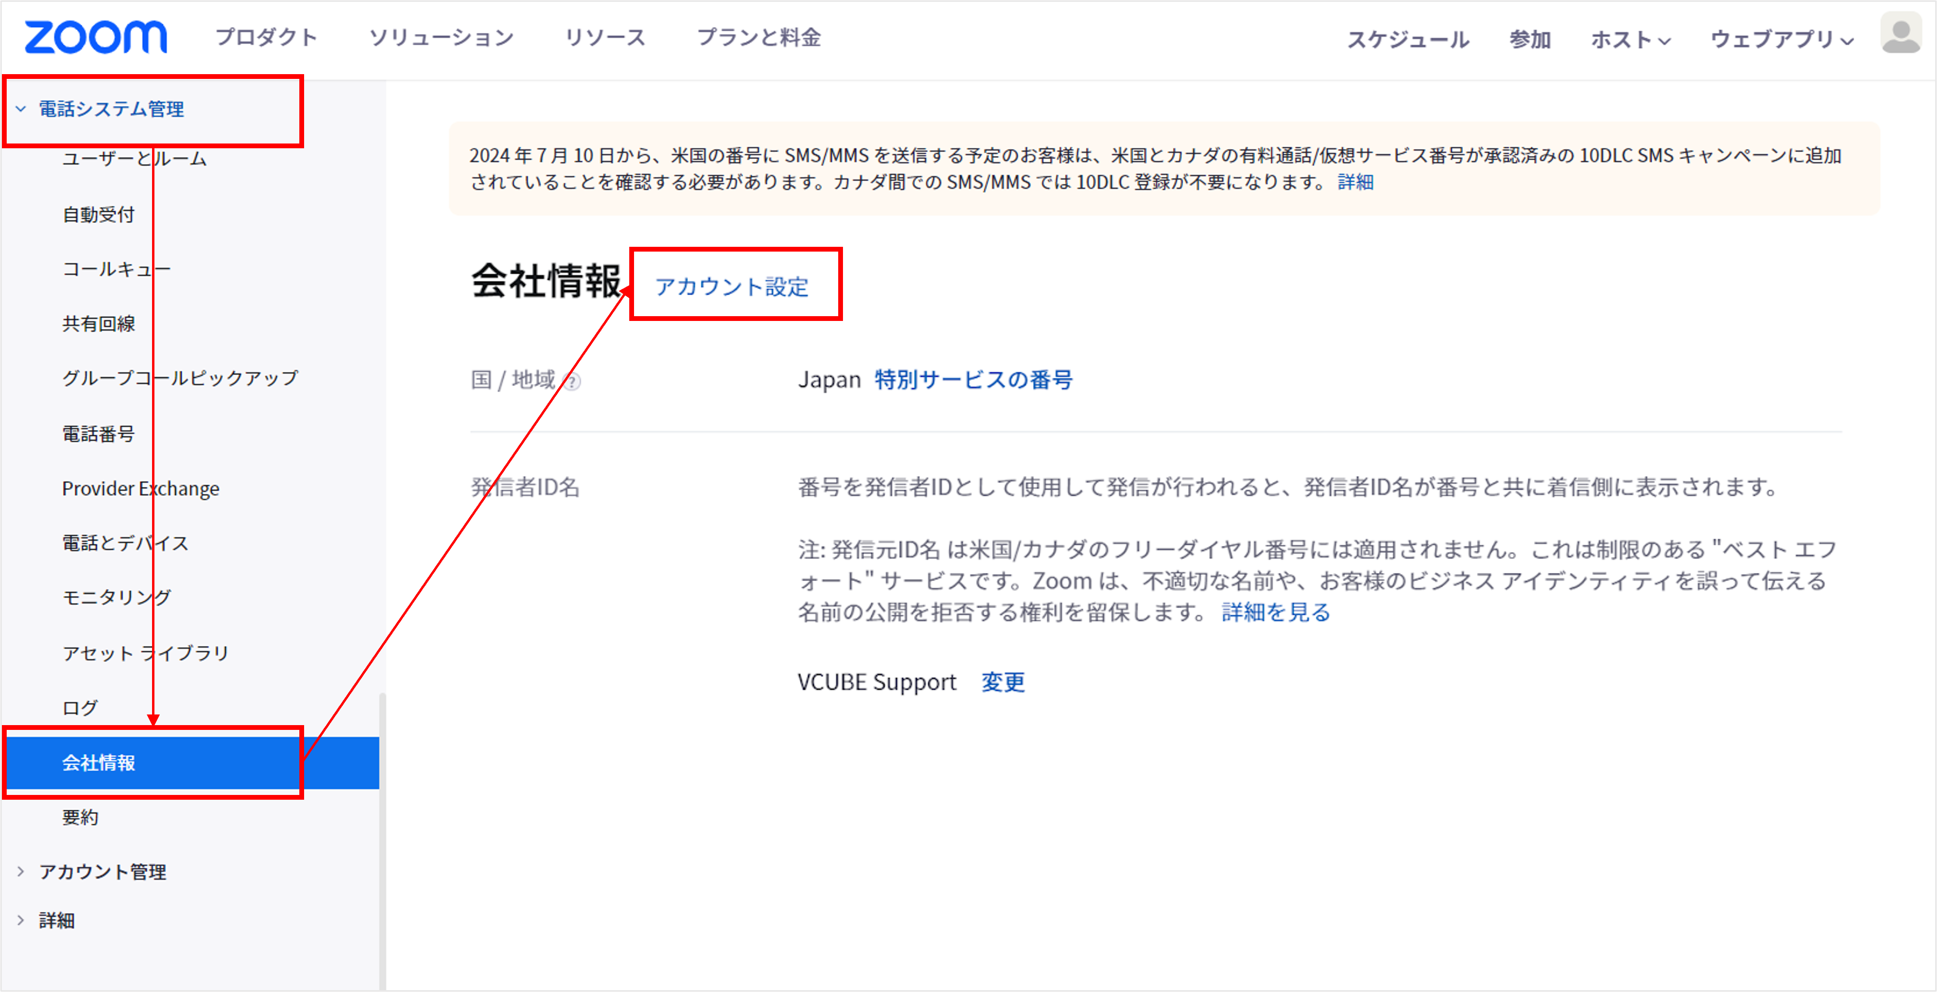Click the VCUBE Support value

[x=877, y=682]
